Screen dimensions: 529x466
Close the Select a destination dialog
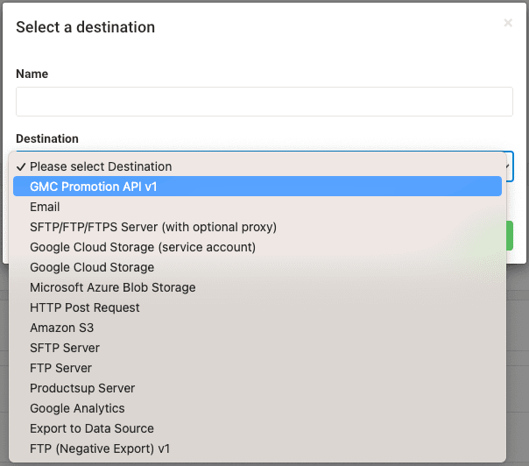coord(508,23)
